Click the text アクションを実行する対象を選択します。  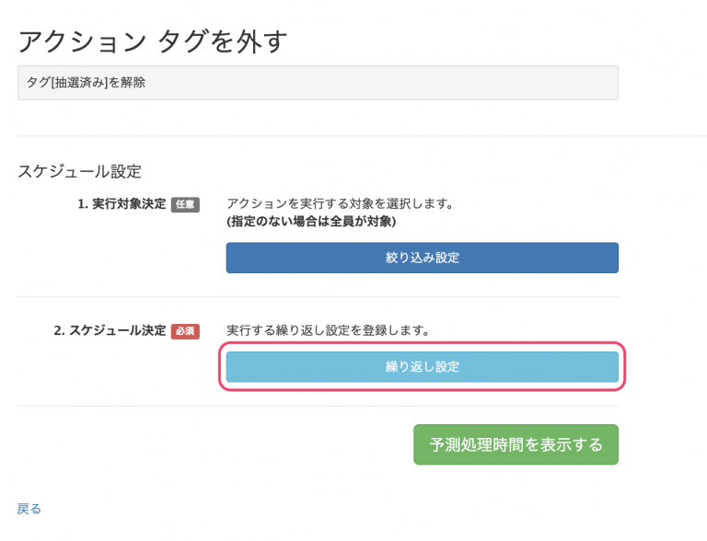340,203
